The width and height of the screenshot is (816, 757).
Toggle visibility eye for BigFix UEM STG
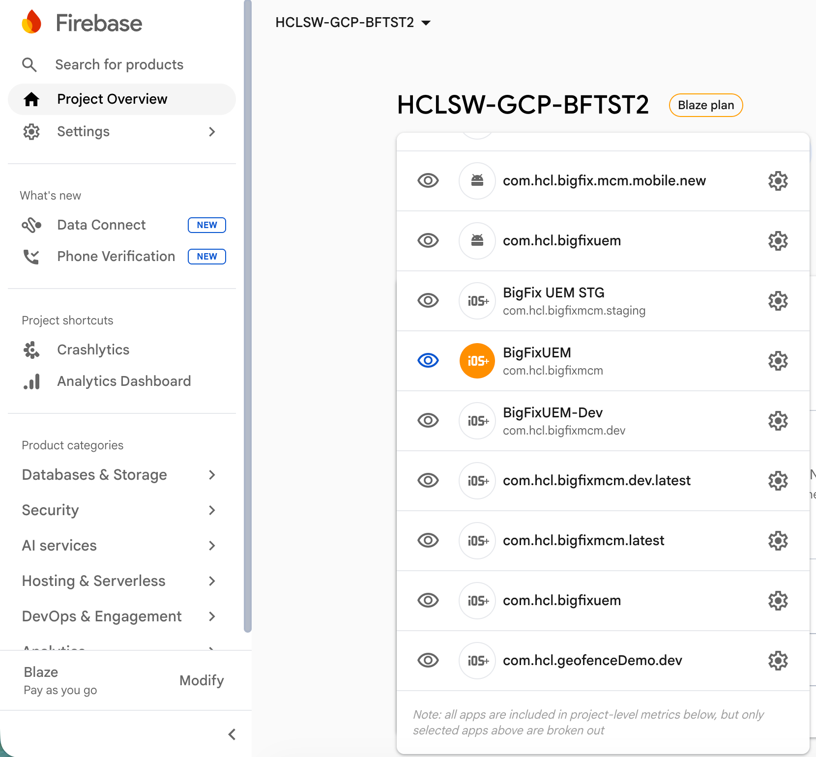click(x=428, y=301)
